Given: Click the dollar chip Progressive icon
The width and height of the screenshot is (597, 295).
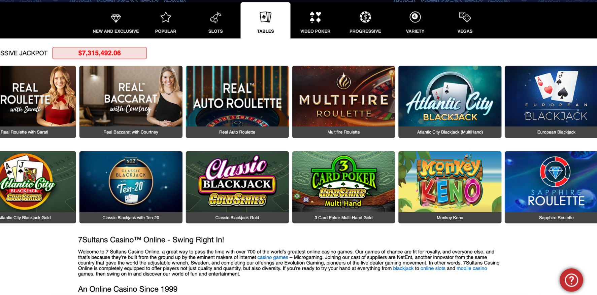Looking at the screenshot, I should coord(365,17).
